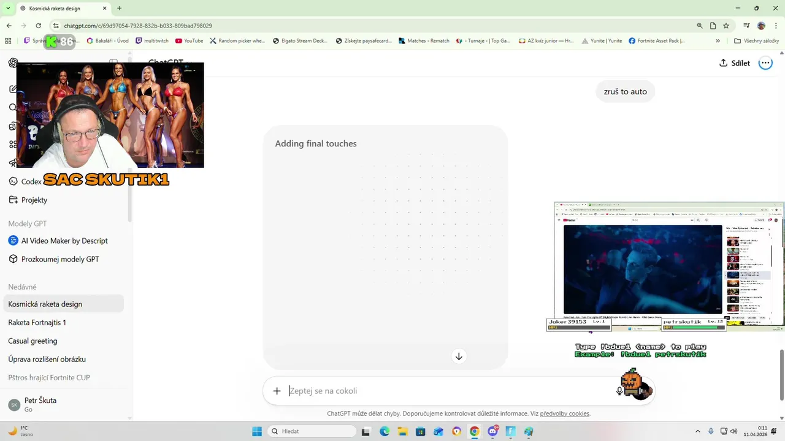Open the apps grid in bookmarks bar

8,41
